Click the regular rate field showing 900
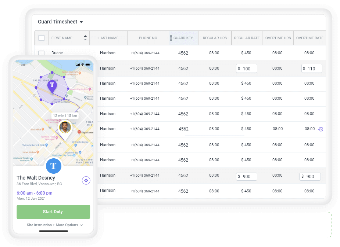The width and height of the screenshot is (340, 247). click(x=247, y=177)
